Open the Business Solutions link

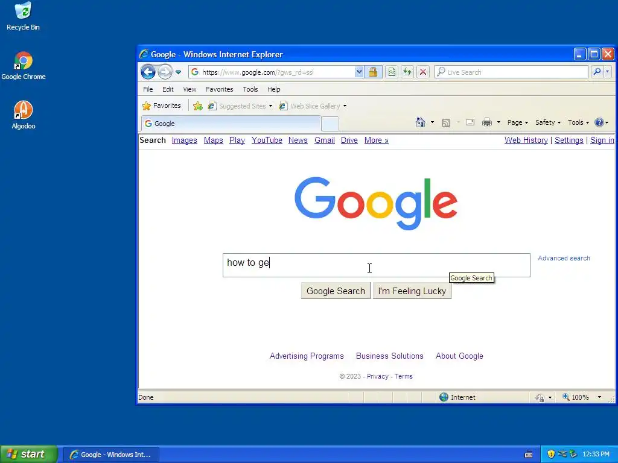click(x=389, y=356)
